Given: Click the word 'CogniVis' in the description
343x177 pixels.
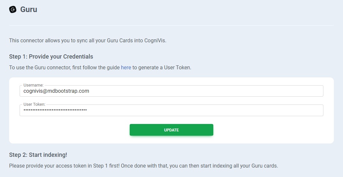Looking at the screenshot, I should pos(155,41).
